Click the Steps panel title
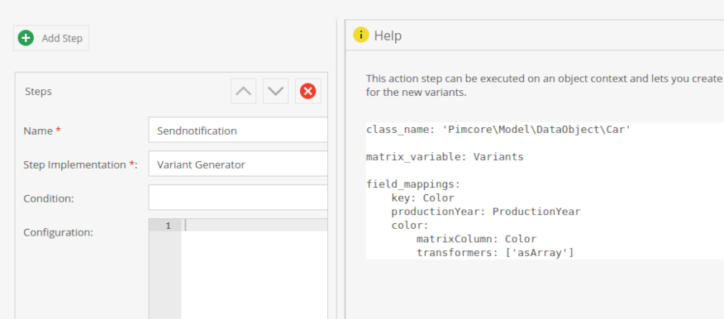The height and width of the screenshot is (319, 724). tap(38, 92)
